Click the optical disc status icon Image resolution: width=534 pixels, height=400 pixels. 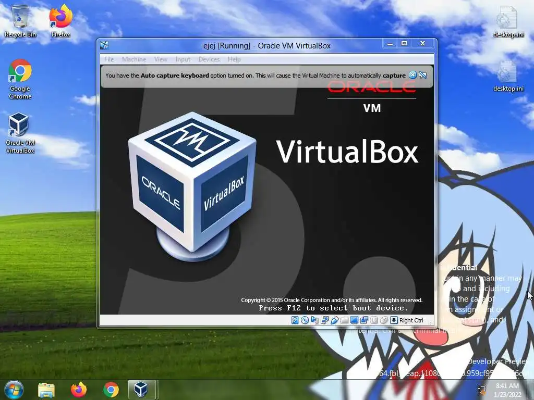click(305, 320)
